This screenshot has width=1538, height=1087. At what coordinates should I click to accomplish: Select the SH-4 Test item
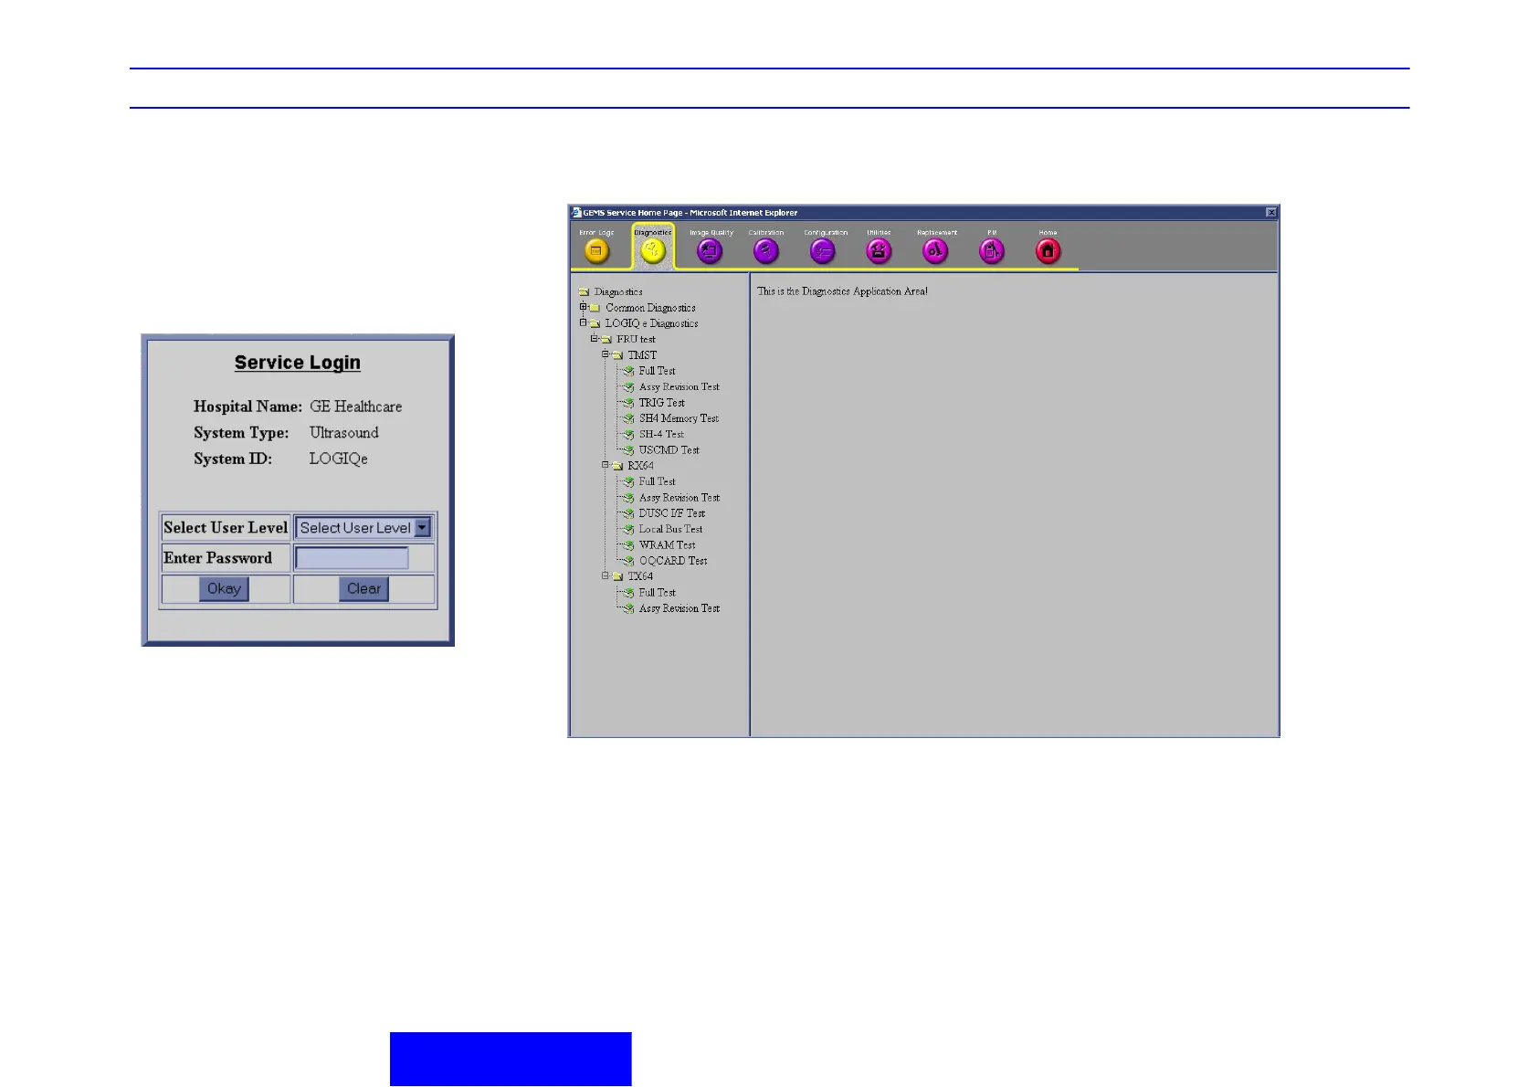pyautogui.click(x=661, y=435)
